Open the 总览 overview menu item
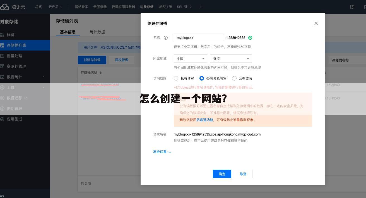This screenshot has width=366, height=198. tap(38, 7)
